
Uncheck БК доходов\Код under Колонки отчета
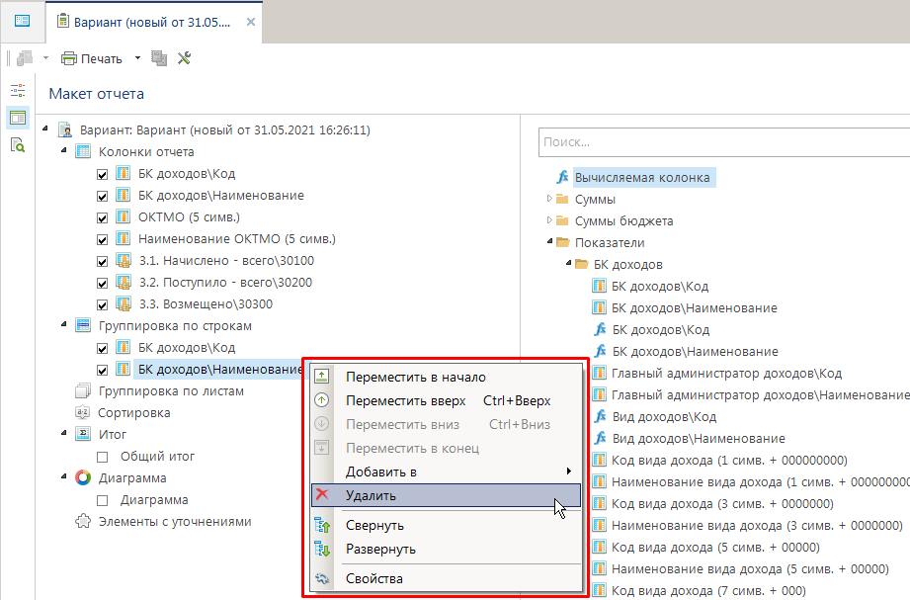click(x=102, y=174)
